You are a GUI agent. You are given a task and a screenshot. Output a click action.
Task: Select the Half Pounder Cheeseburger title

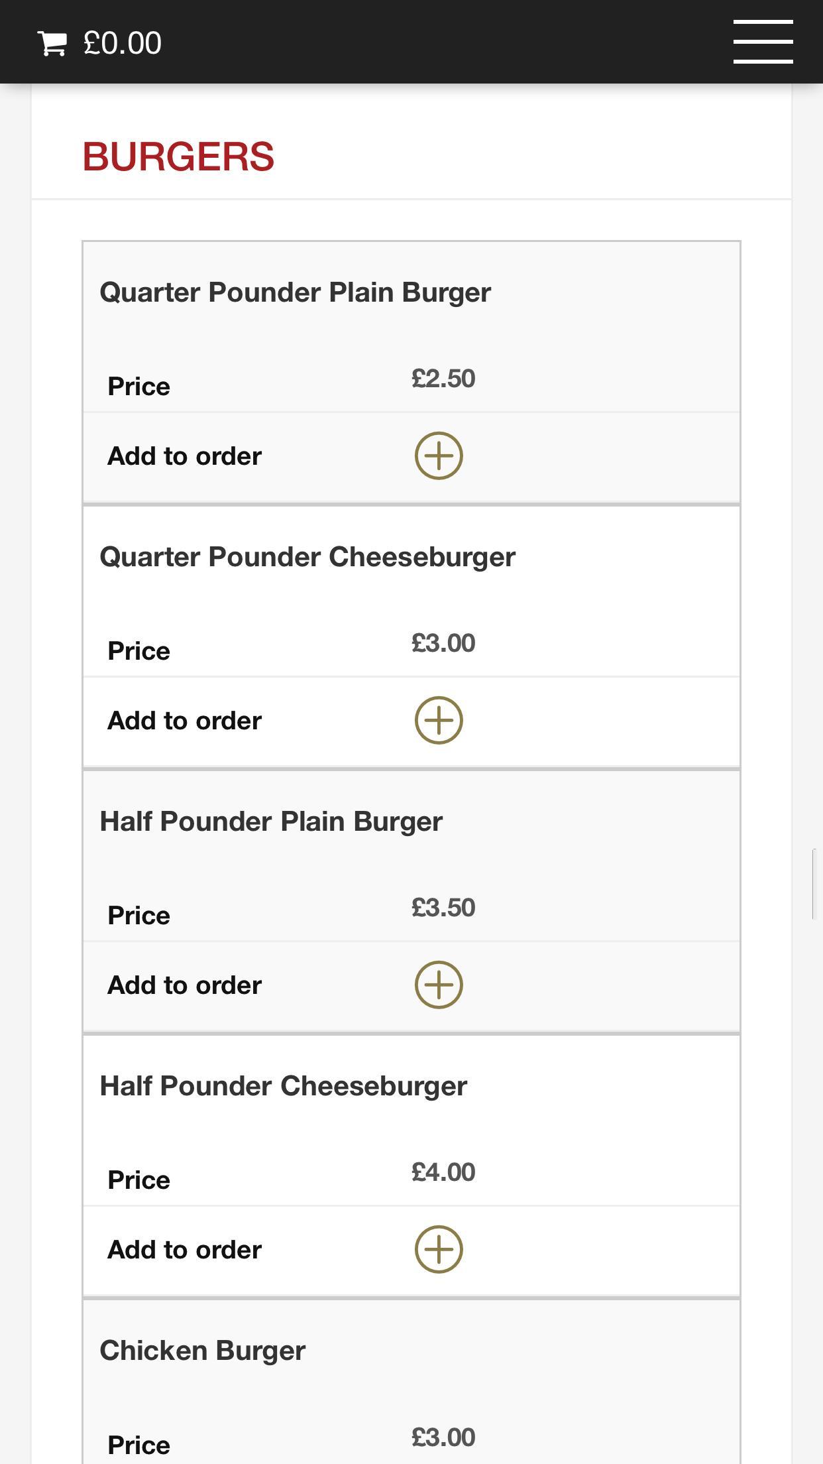tap(284, 1086)
